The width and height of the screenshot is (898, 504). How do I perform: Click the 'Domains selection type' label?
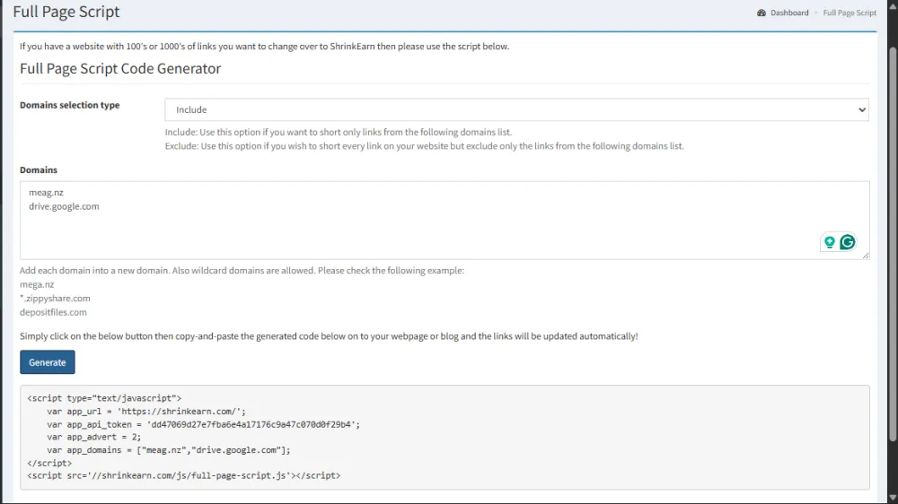pos(70,105)
